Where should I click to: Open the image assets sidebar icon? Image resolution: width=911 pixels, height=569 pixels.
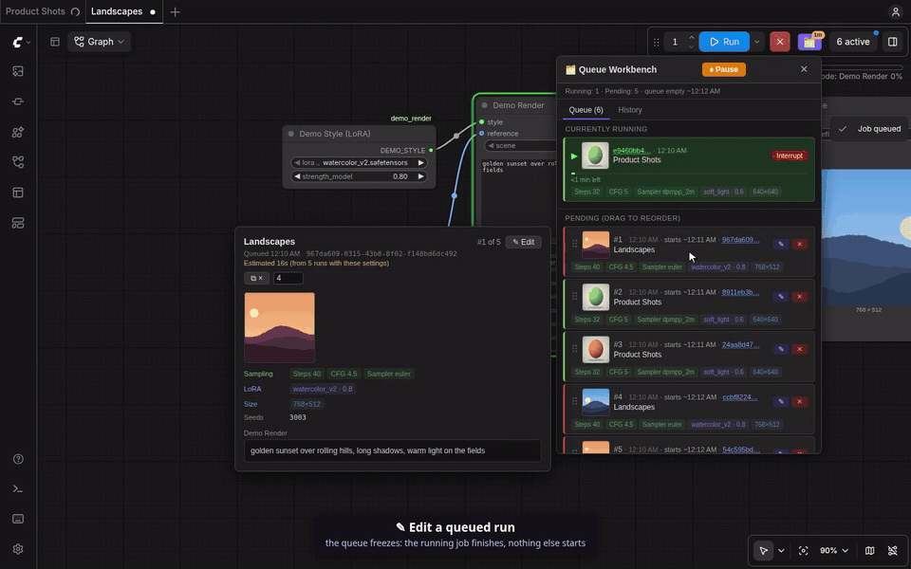point(18,71)
